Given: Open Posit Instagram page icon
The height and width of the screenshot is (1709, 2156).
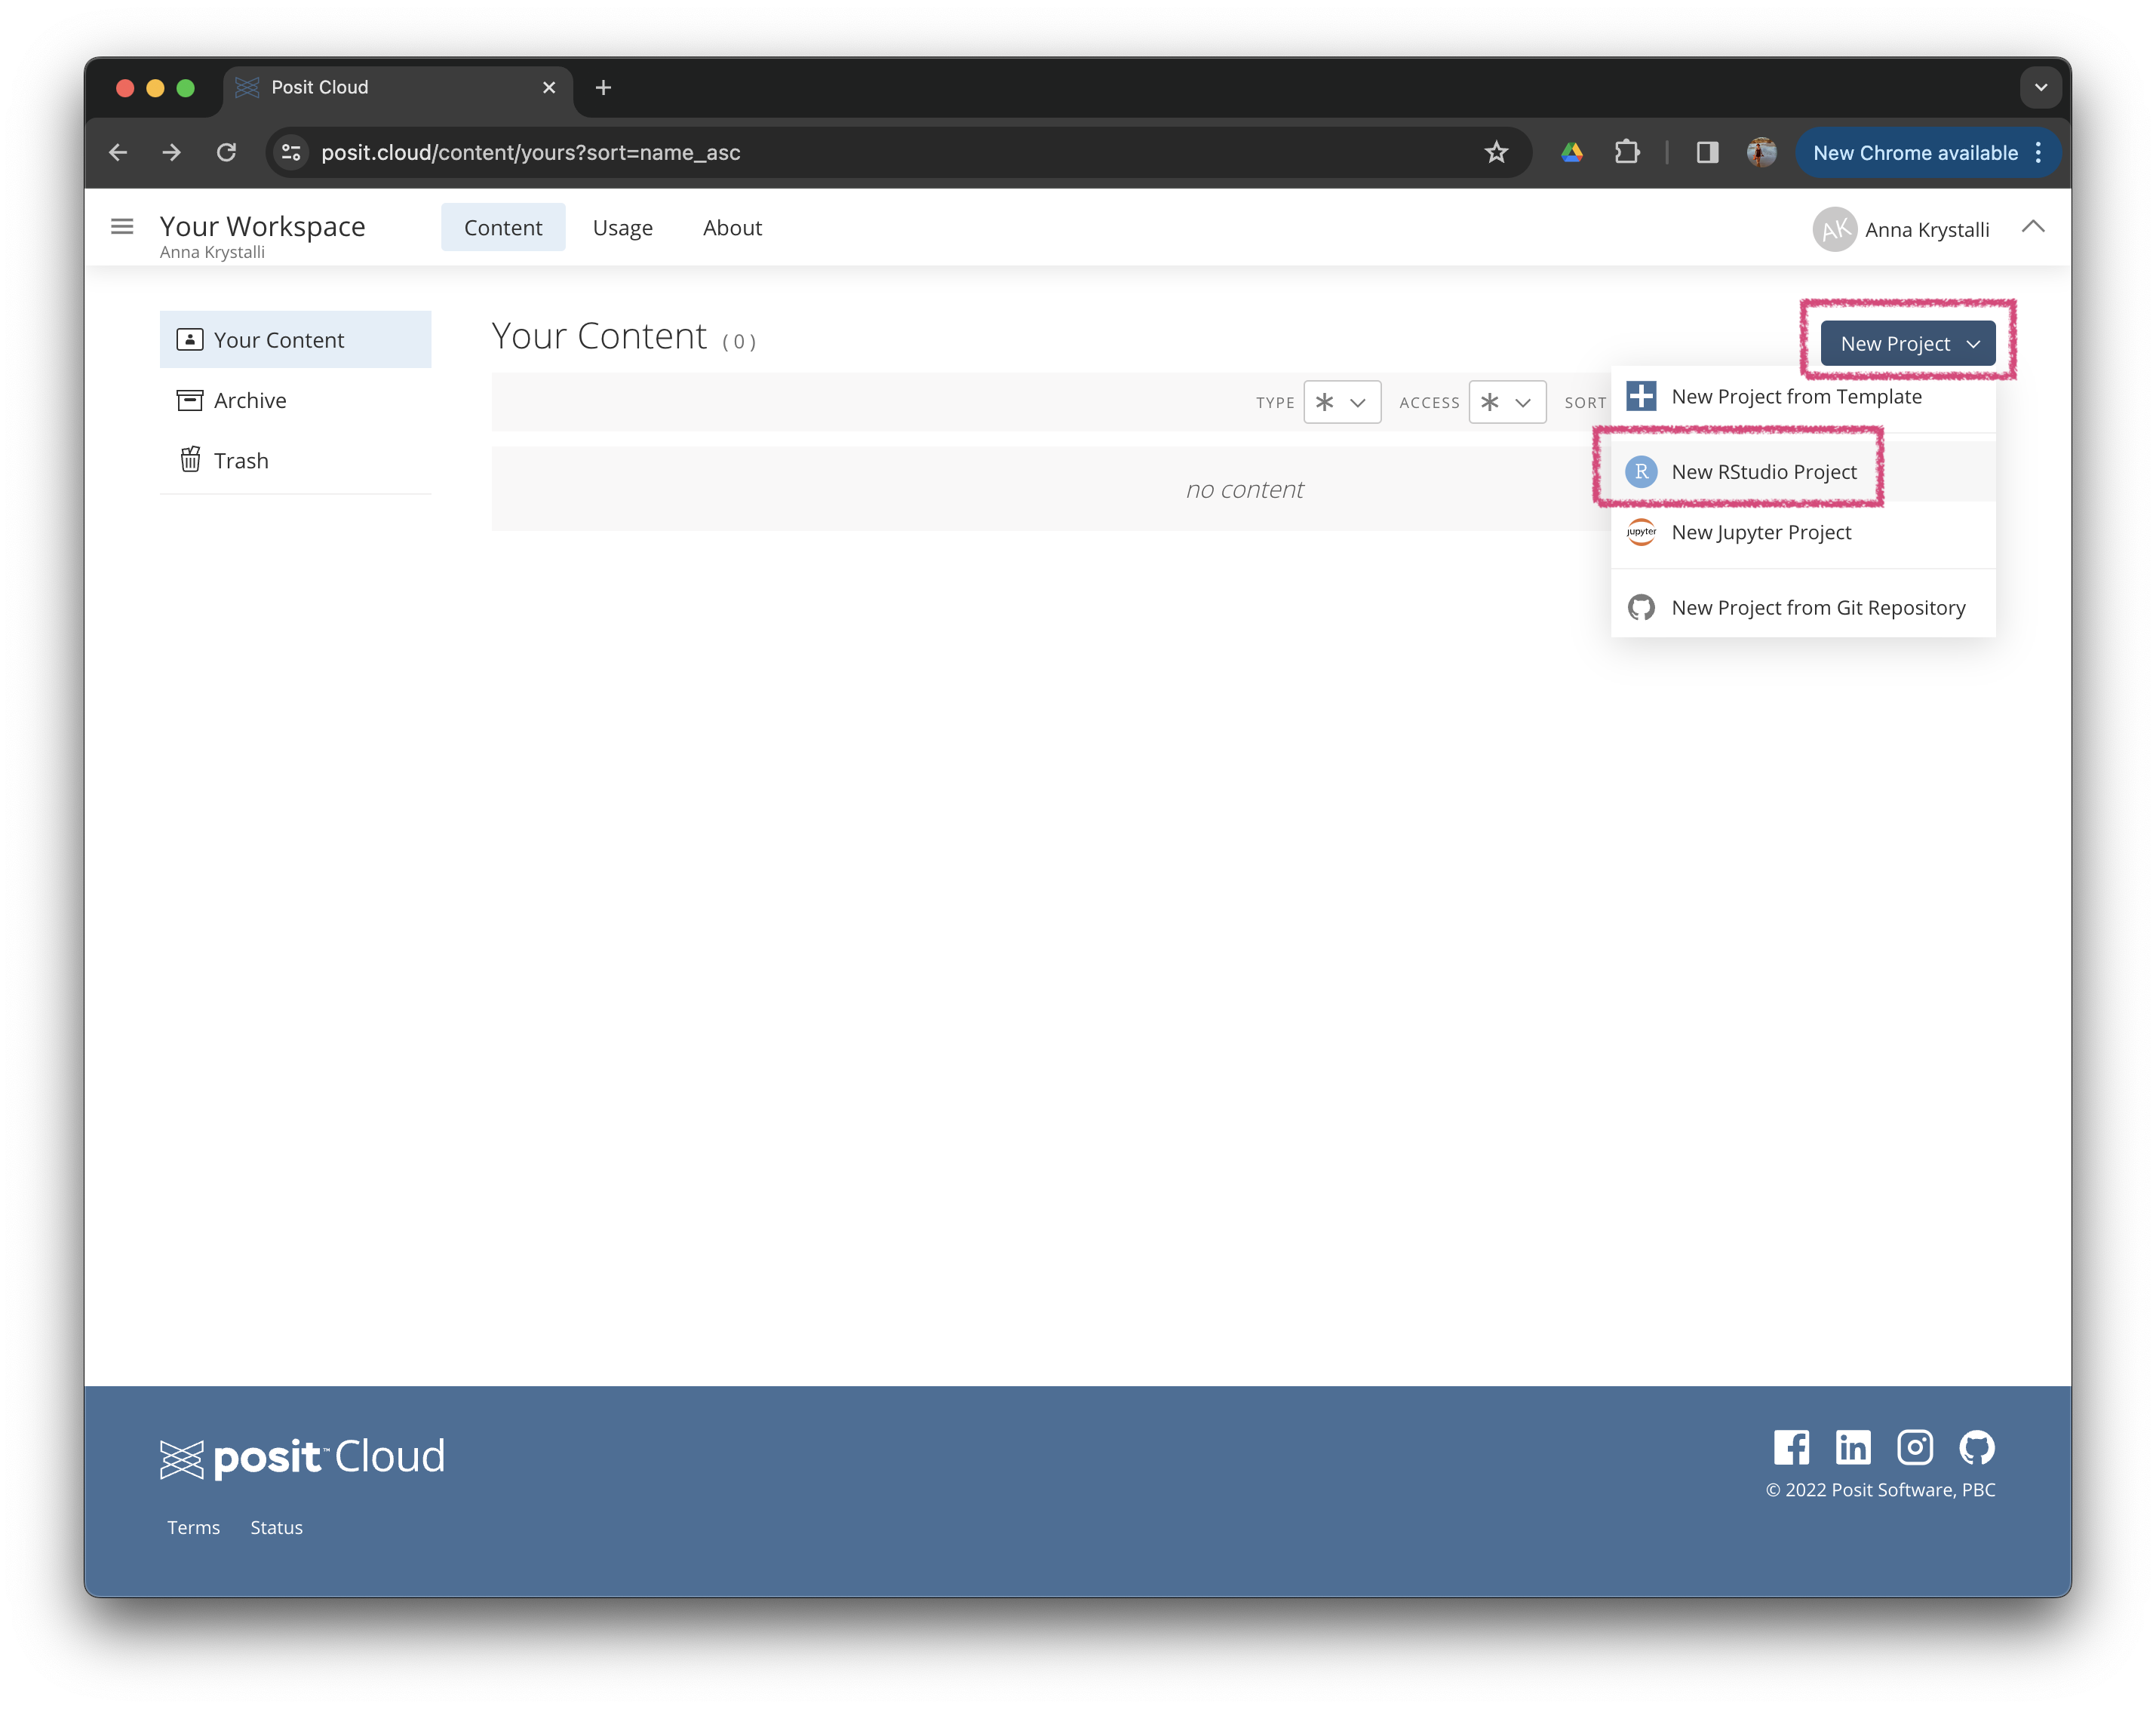Looking at the screenshot, I should (x=1915, y=1447).
